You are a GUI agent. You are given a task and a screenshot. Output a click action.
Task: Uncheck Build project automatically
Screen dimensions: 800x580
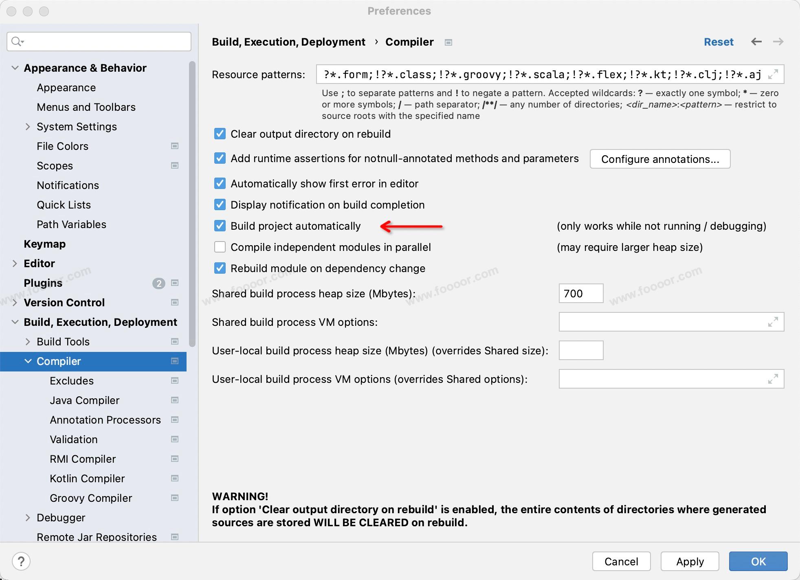[x=220, y=226]
